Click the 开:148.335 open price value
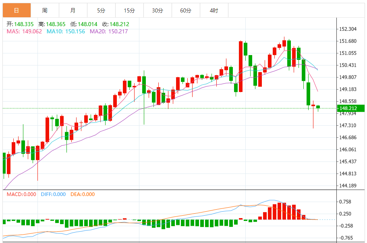The height and width of the screenshot is (243, 367). [x=20, y=24]
